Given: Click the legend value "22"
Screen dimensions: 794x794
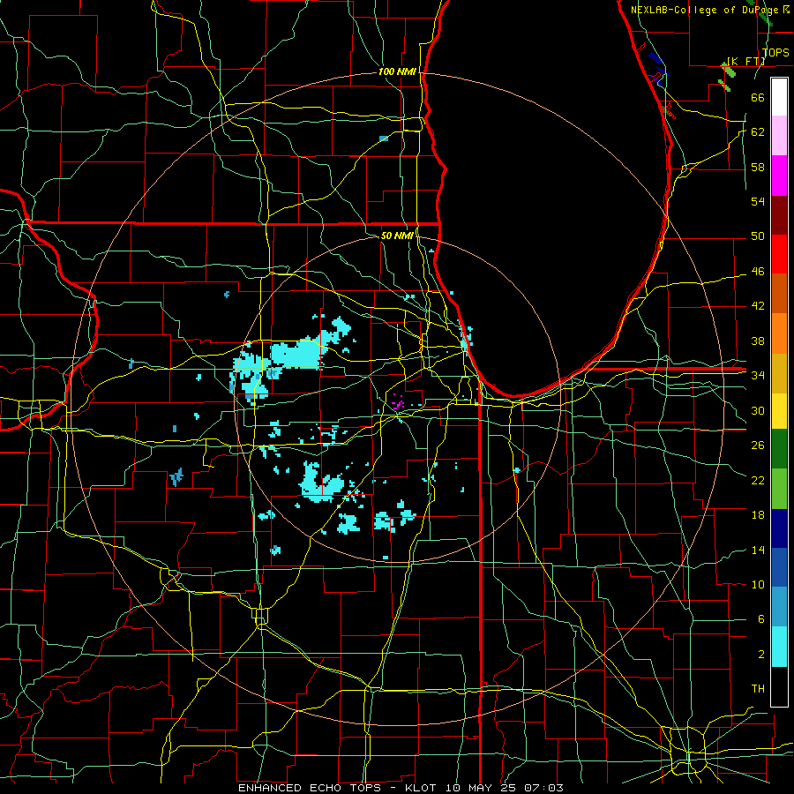Looking at the screenshot, I should tap(758, 480).
